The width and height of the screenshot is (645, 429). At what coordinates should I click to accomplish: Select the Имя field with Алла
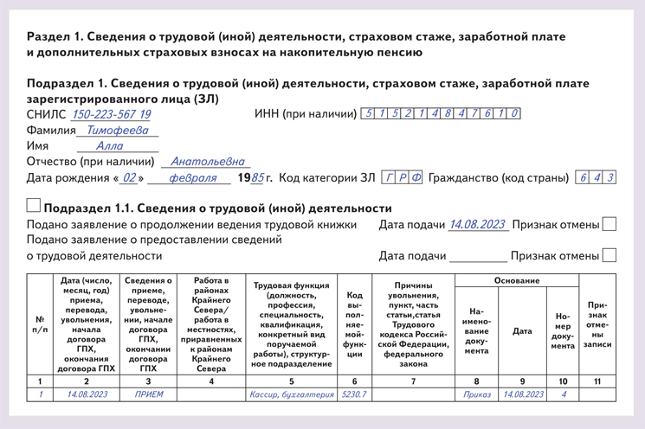(x=110, y=146)
